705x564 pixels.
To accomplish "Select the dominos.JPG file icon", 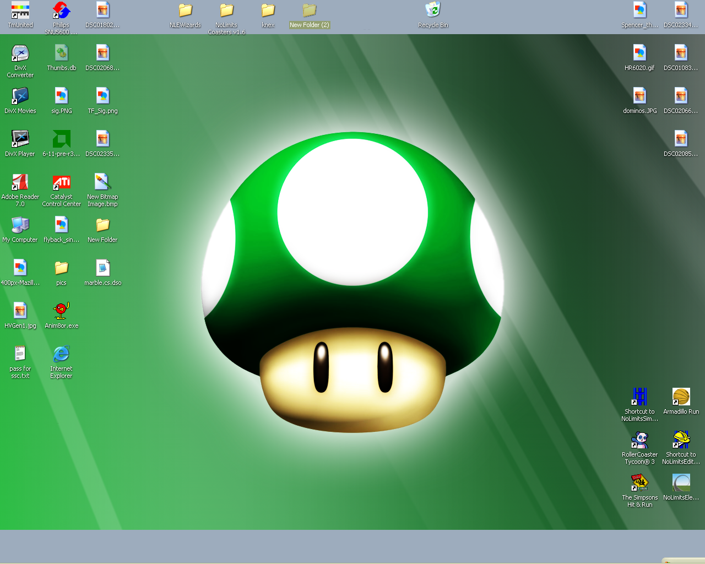I will tap(639, 96).
